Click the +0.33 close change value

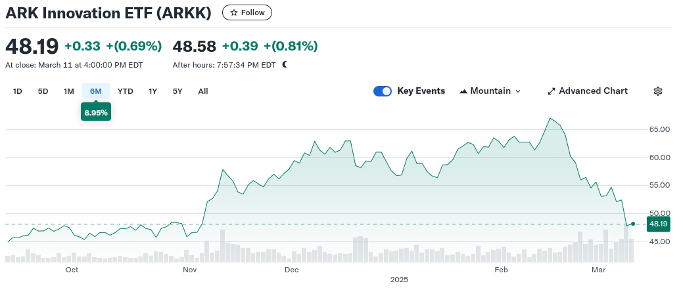(82, 46)
